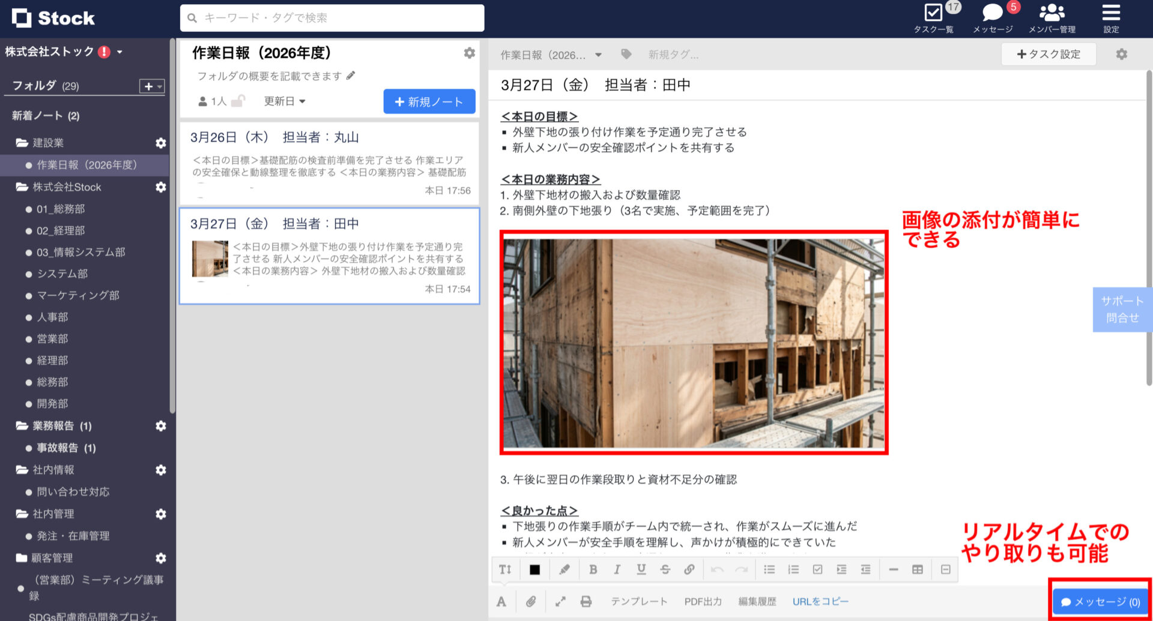Attach a file with the paperclip icon

point(531,601)
